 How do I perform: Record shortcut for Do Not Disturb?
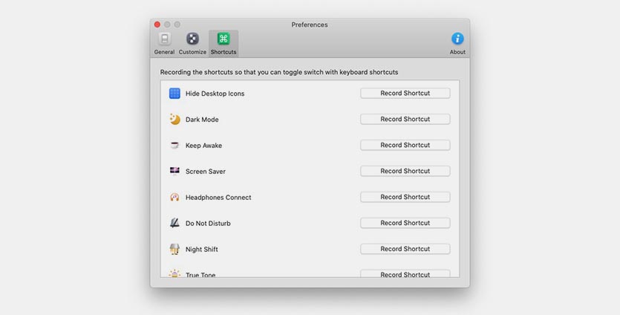(x=405, y=223)
